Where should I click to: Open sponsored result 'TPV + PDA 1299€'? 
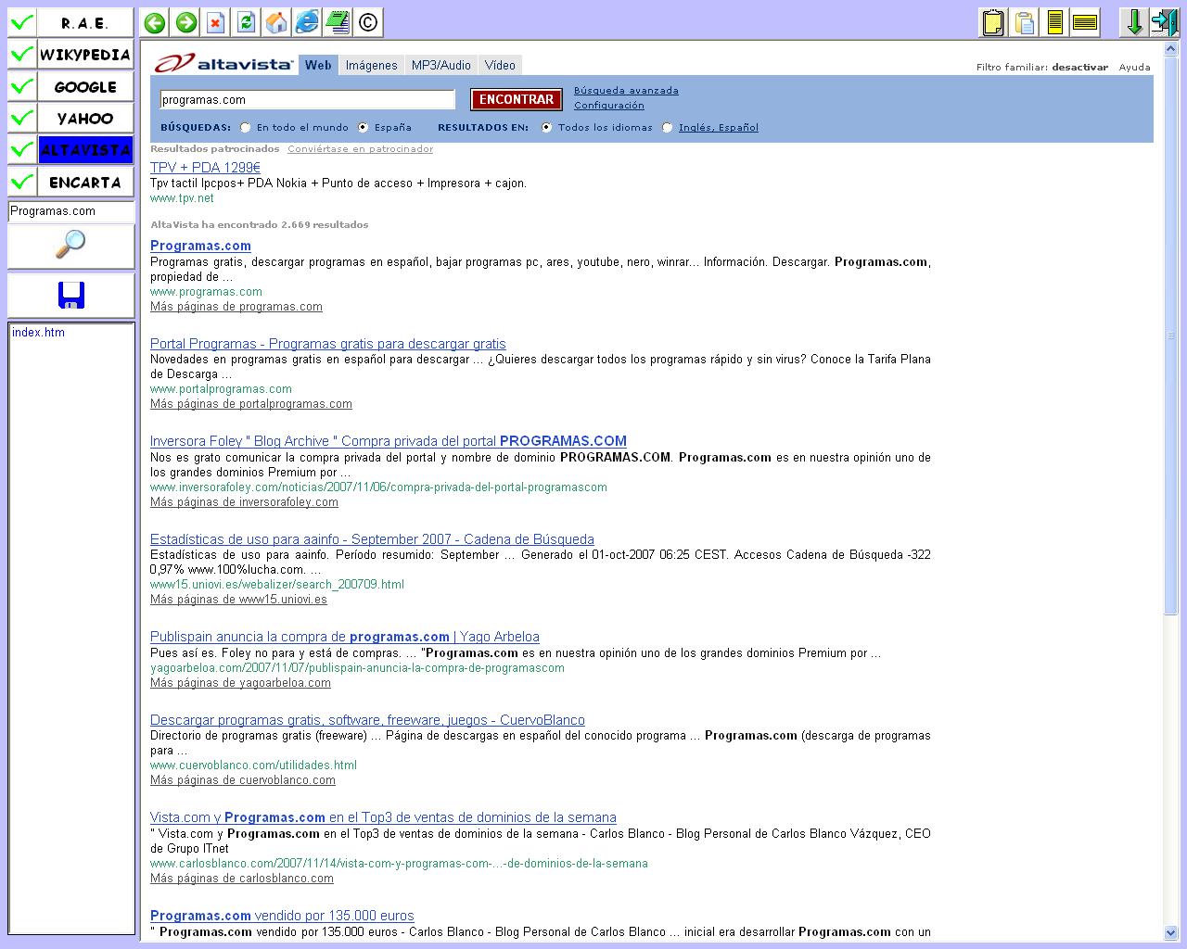click(x=205, y=168)
